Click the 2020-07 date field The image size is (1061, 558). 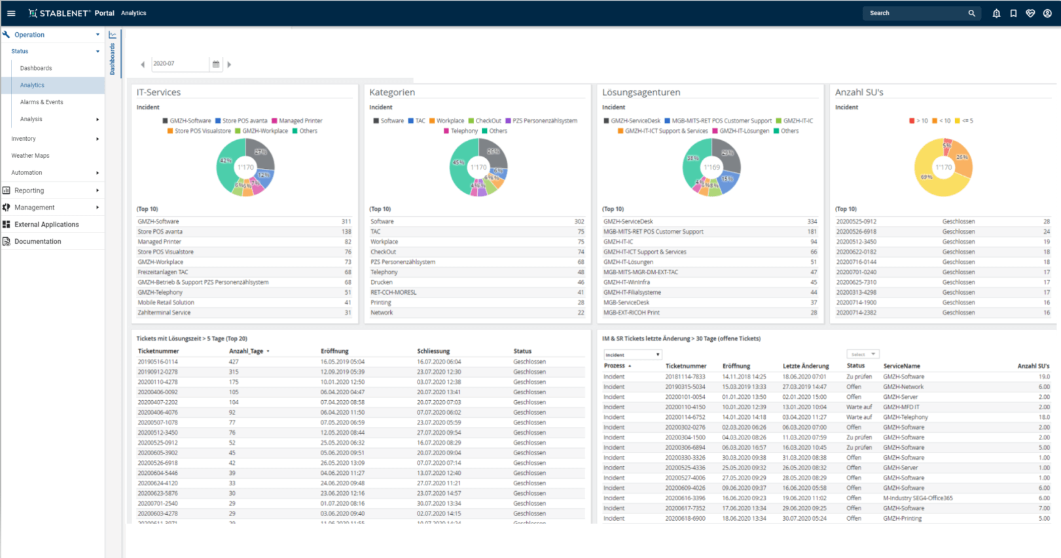click(x=180, y=64)
